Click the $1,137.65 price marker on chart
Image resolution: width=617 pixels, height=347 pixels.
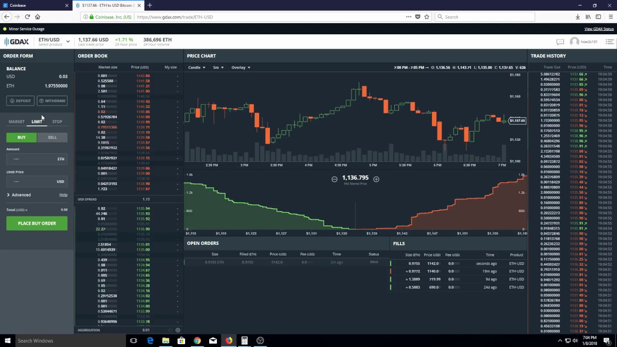point(517,120)
